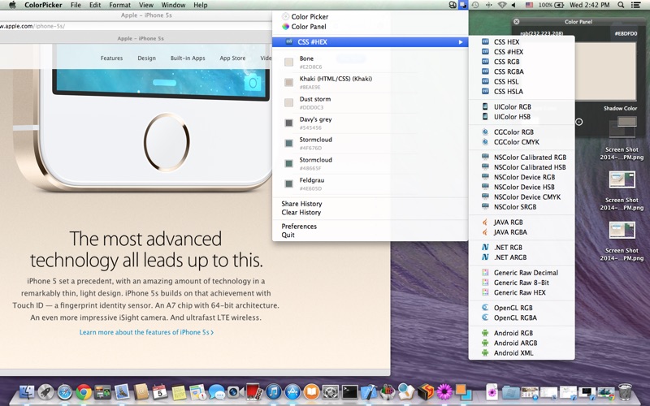Viewport: 650px width, 406px height.
Task: Open Messages speech bubble in Dock
Action: click(x=216, y=391)
